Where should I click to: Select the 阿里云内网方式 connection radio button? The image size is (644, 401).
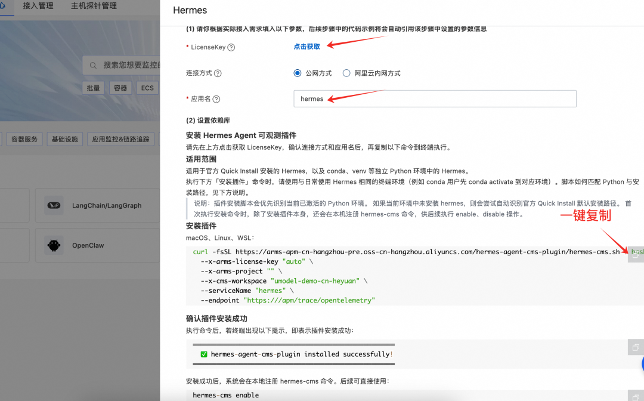click(x=346, y=73)
